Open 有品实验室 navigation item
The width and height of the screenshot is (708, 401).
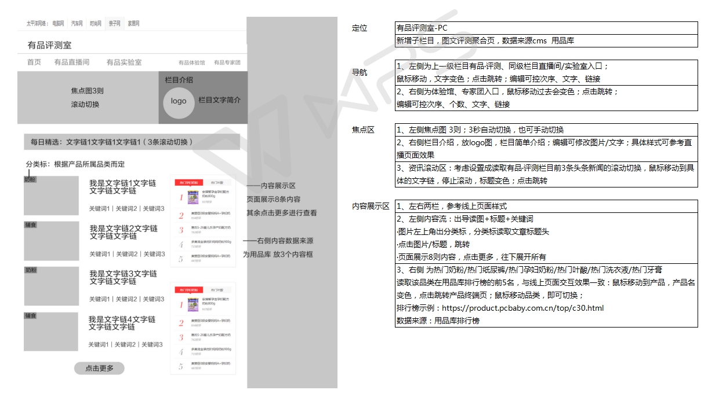124,62
